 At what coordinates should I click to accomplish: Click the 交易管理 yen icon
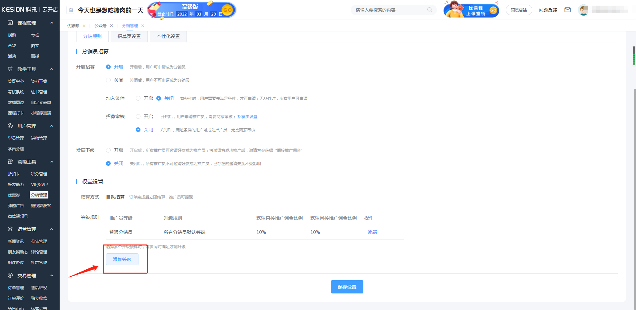(10, 275)
